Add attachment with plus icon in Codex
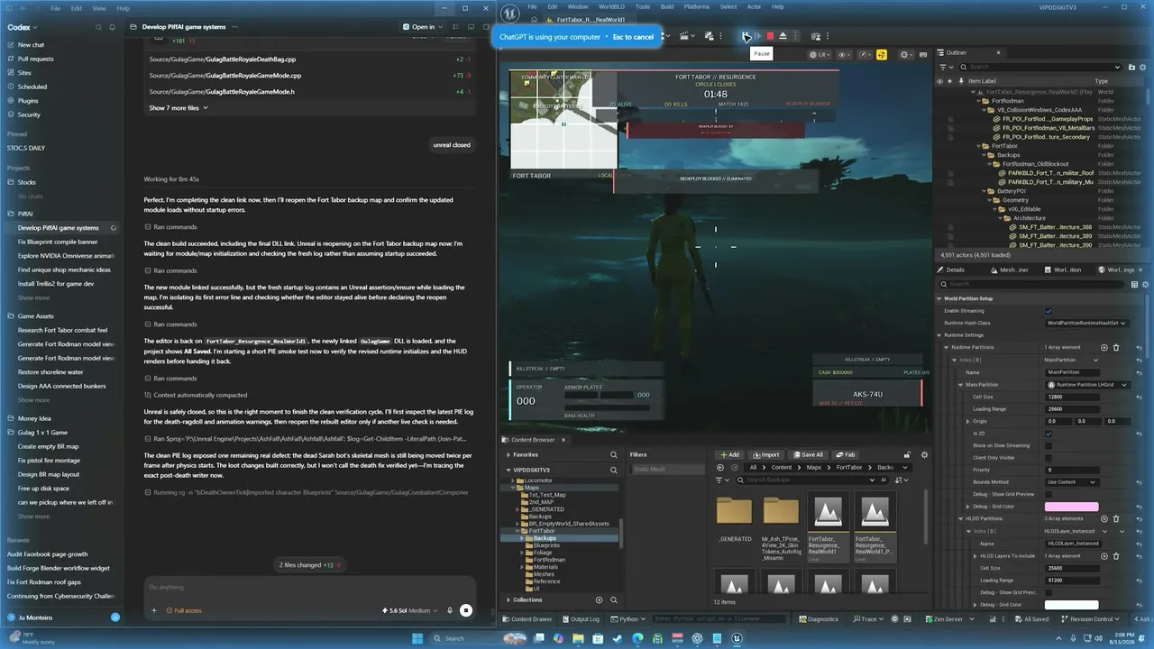The width and height of the screenshot is (1154, 649). pyautogui.click(x=154, y=610)
